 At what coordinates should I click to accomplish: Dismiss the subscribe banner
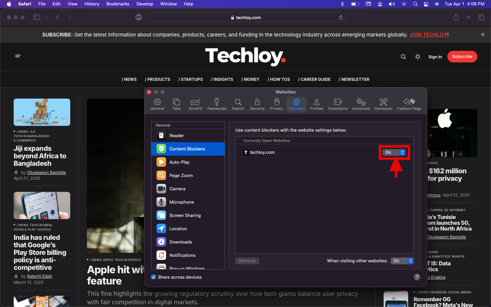click(x=483, y=34)
